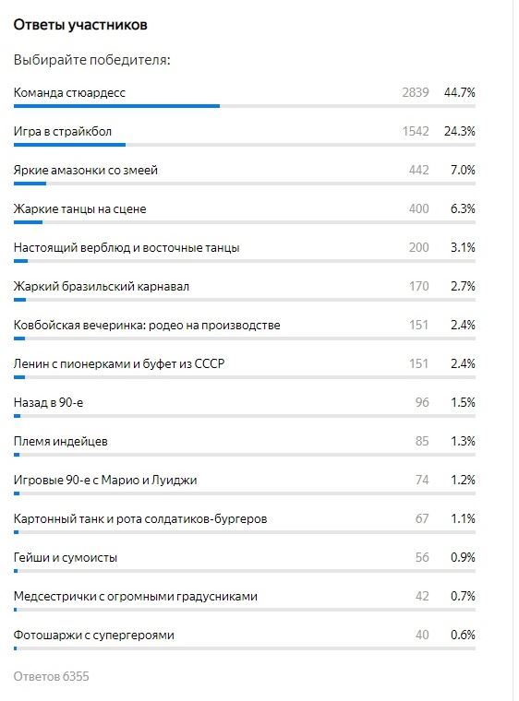Click the 'Племя индейцев' answer label
This screenshot has height=701, width=519.
[x=60, y=442]
